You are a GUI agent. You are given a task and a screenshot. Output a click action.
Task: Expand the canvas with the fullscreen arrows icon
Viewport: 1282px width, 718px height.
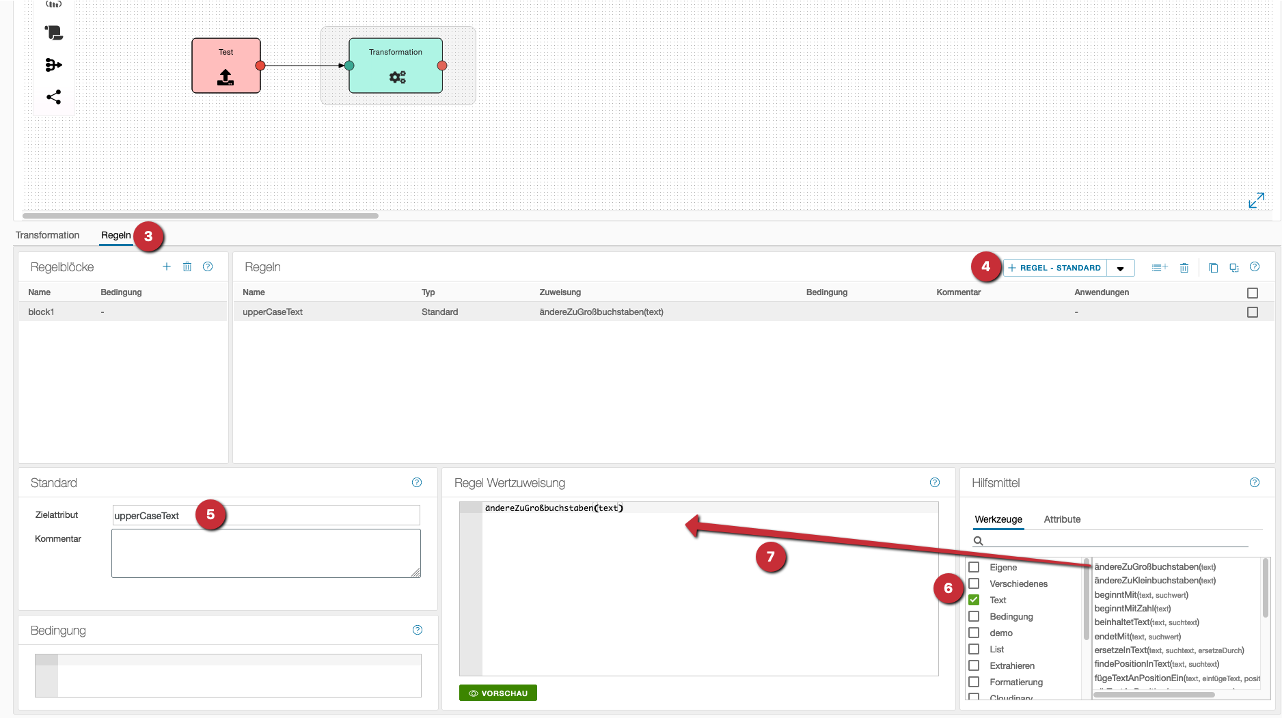(x=1256, y=200)
